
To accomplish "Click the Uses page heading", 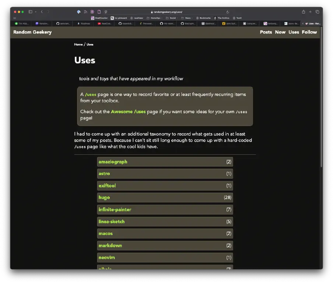I will point(85,60).
